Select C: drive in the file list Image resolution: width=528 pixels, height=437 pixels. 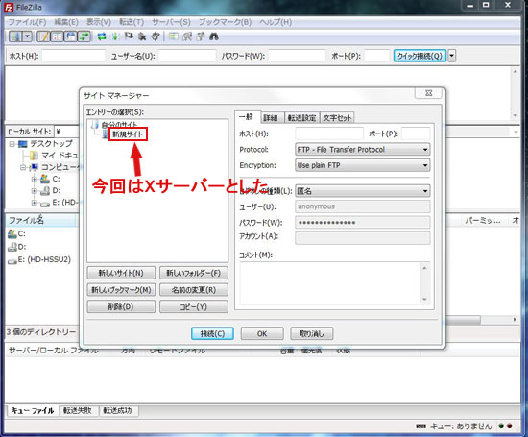(x=17, y=233)
